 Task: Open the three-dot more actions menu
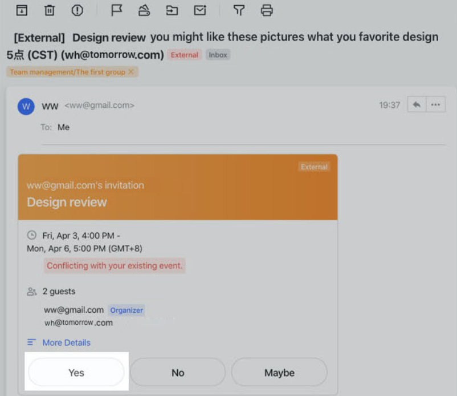click(436, 104)
